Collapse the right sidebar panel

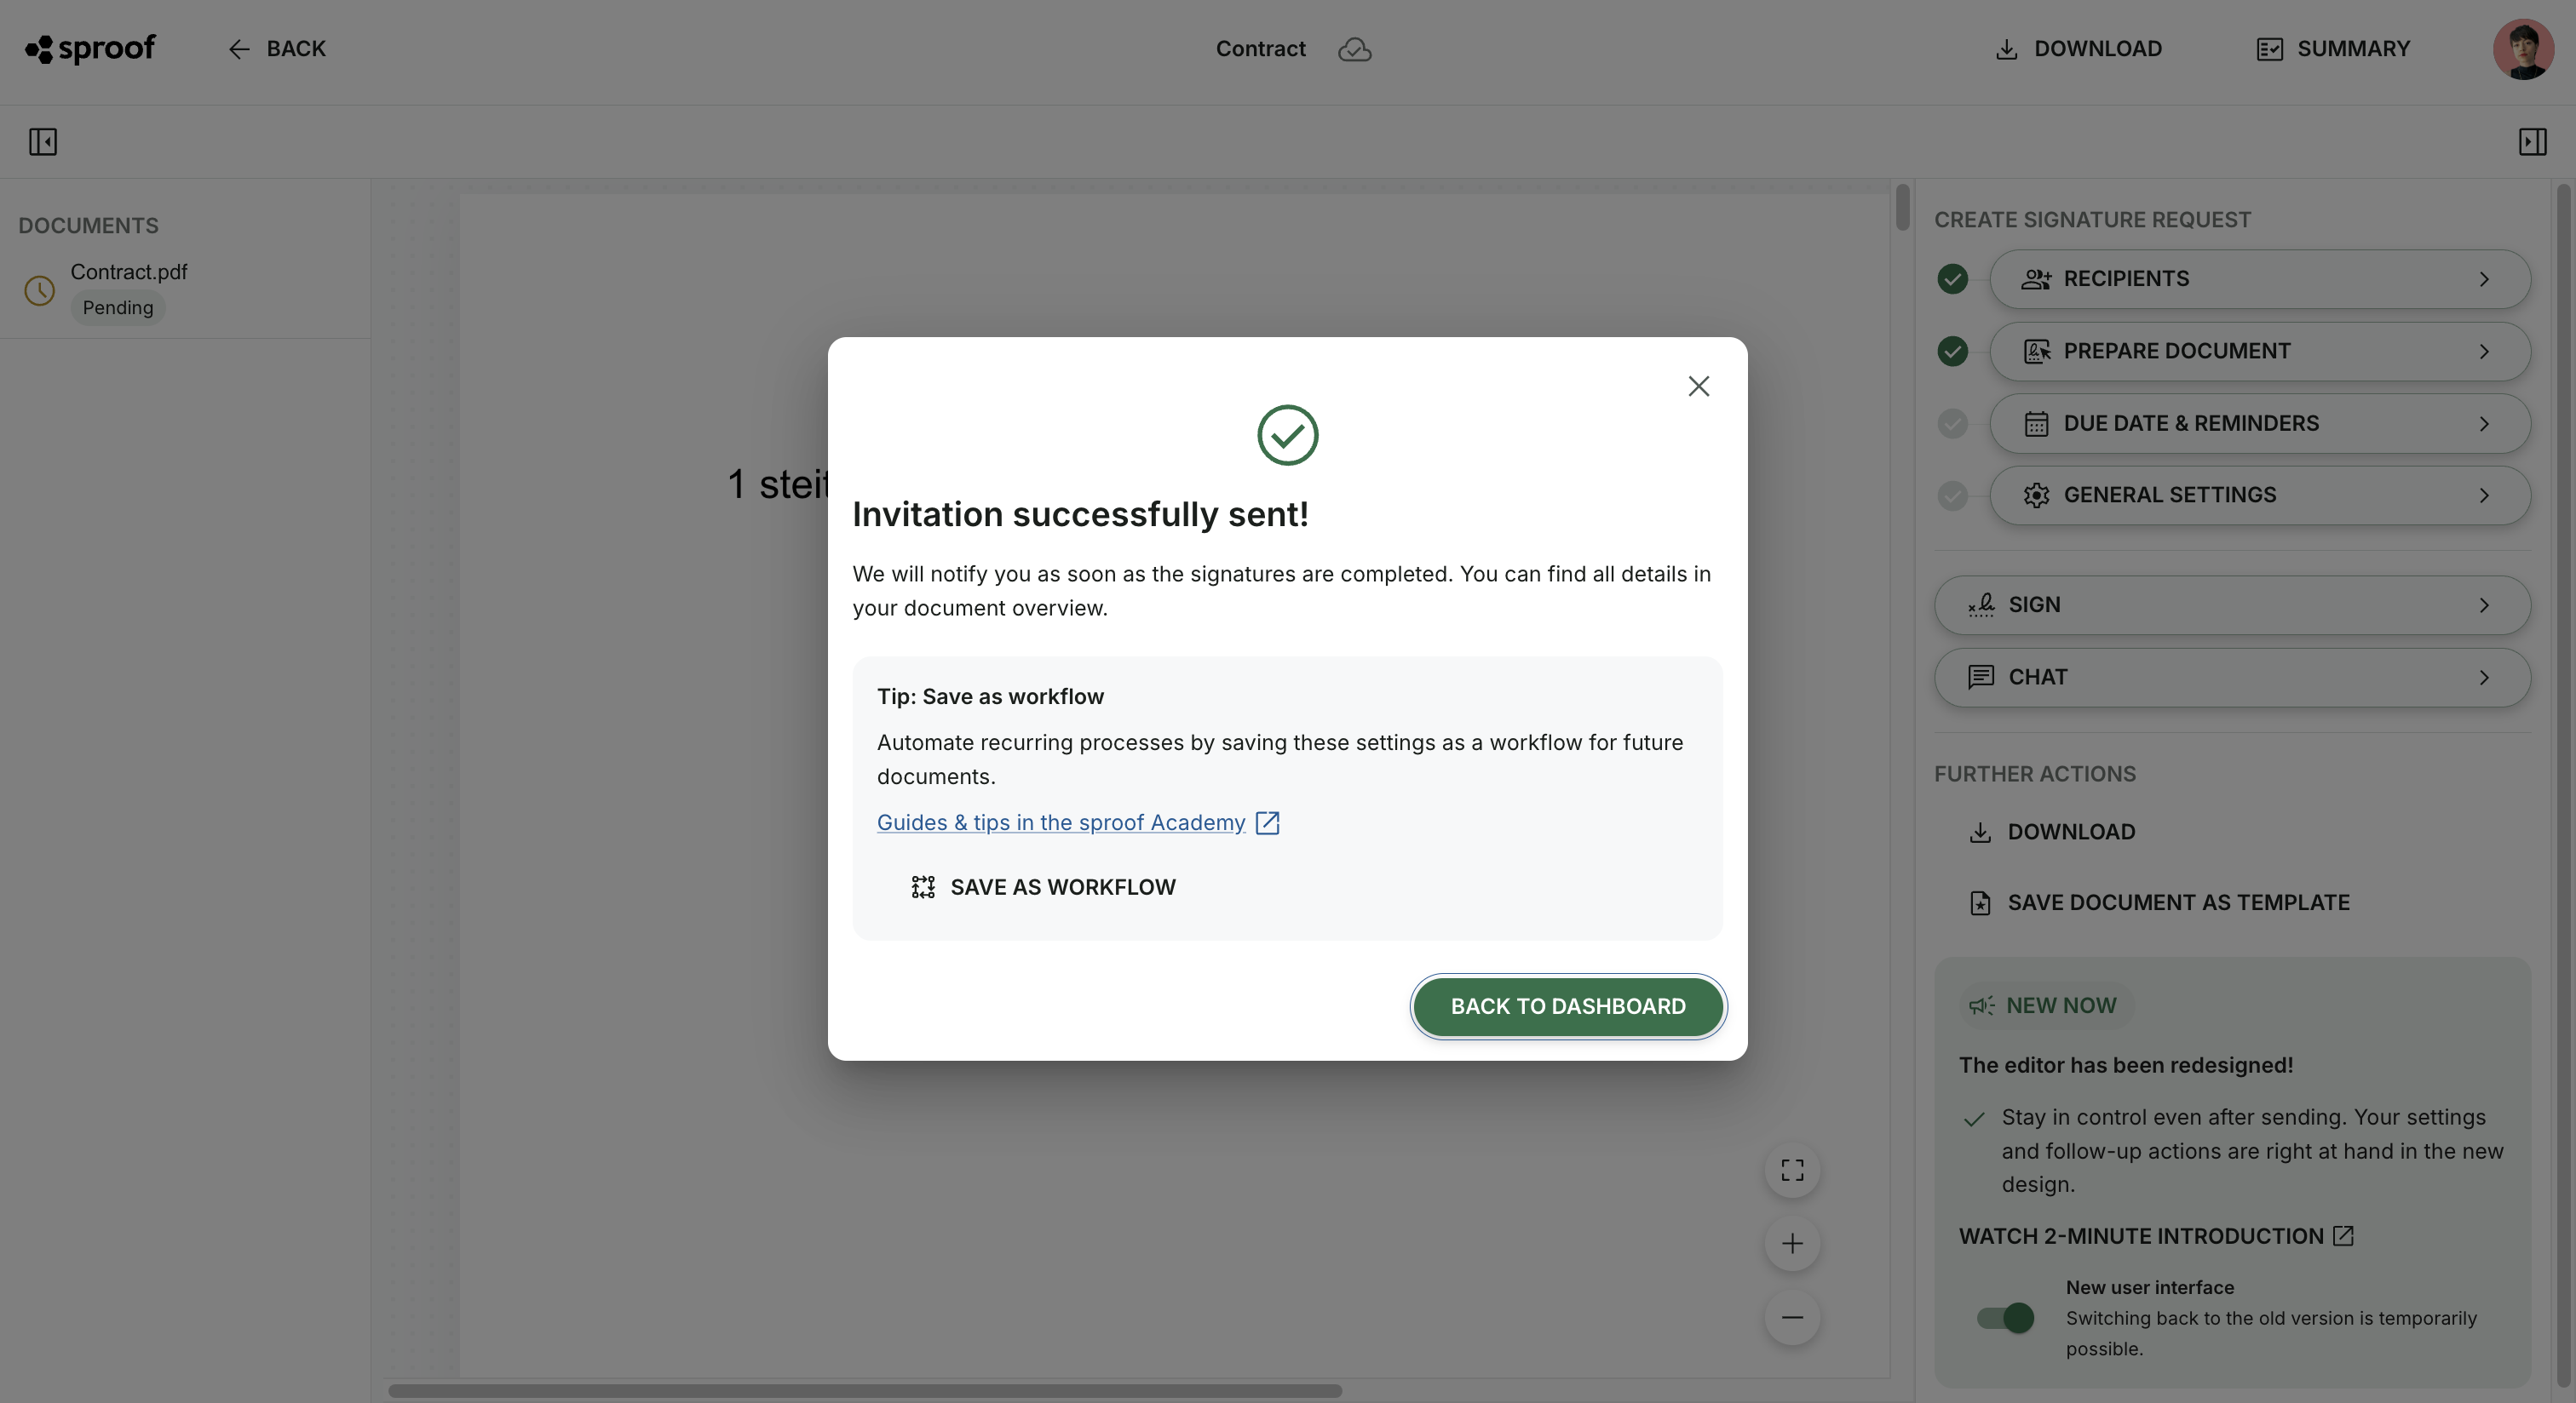2533,142
